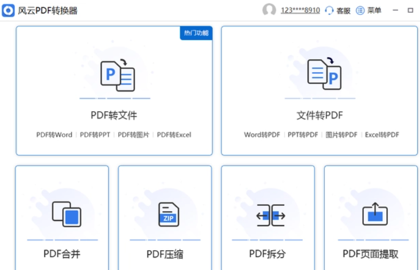Viewport: 420px width, 270px height.
Task: Select PDF转Word option
Action: tap(54, 135)
